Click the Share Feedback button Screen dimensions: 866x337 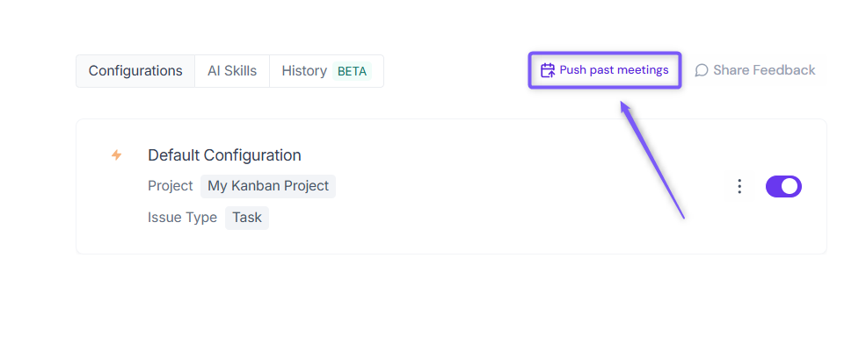pos(755,70)
